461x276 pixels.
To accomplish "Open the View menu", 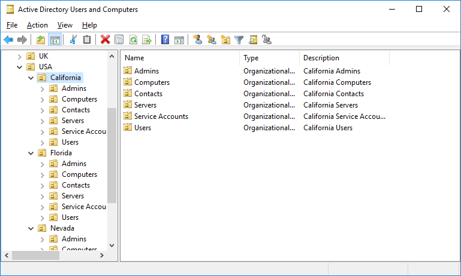I will click(x=65, y=25).
